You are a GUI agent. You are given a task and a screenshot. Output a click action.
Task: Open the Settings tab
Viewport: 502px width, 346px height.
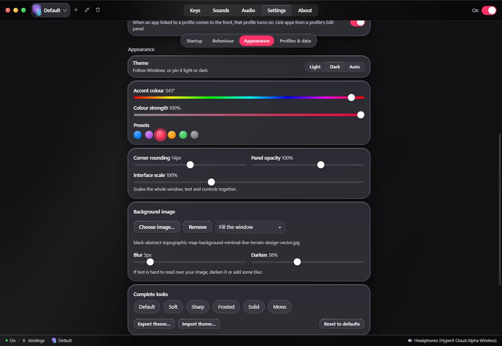pos(276,10)
